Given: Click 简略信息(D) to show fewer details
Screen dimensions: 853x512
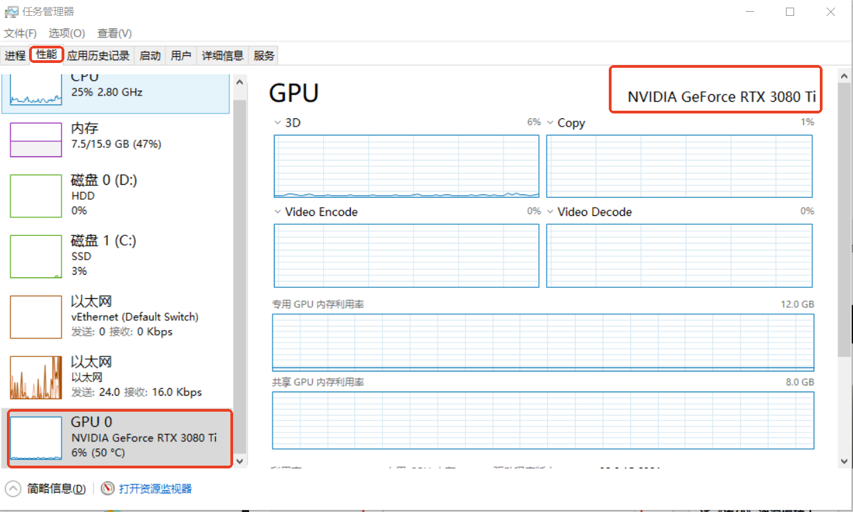Looking at the screenshot, I should point(57,488).
